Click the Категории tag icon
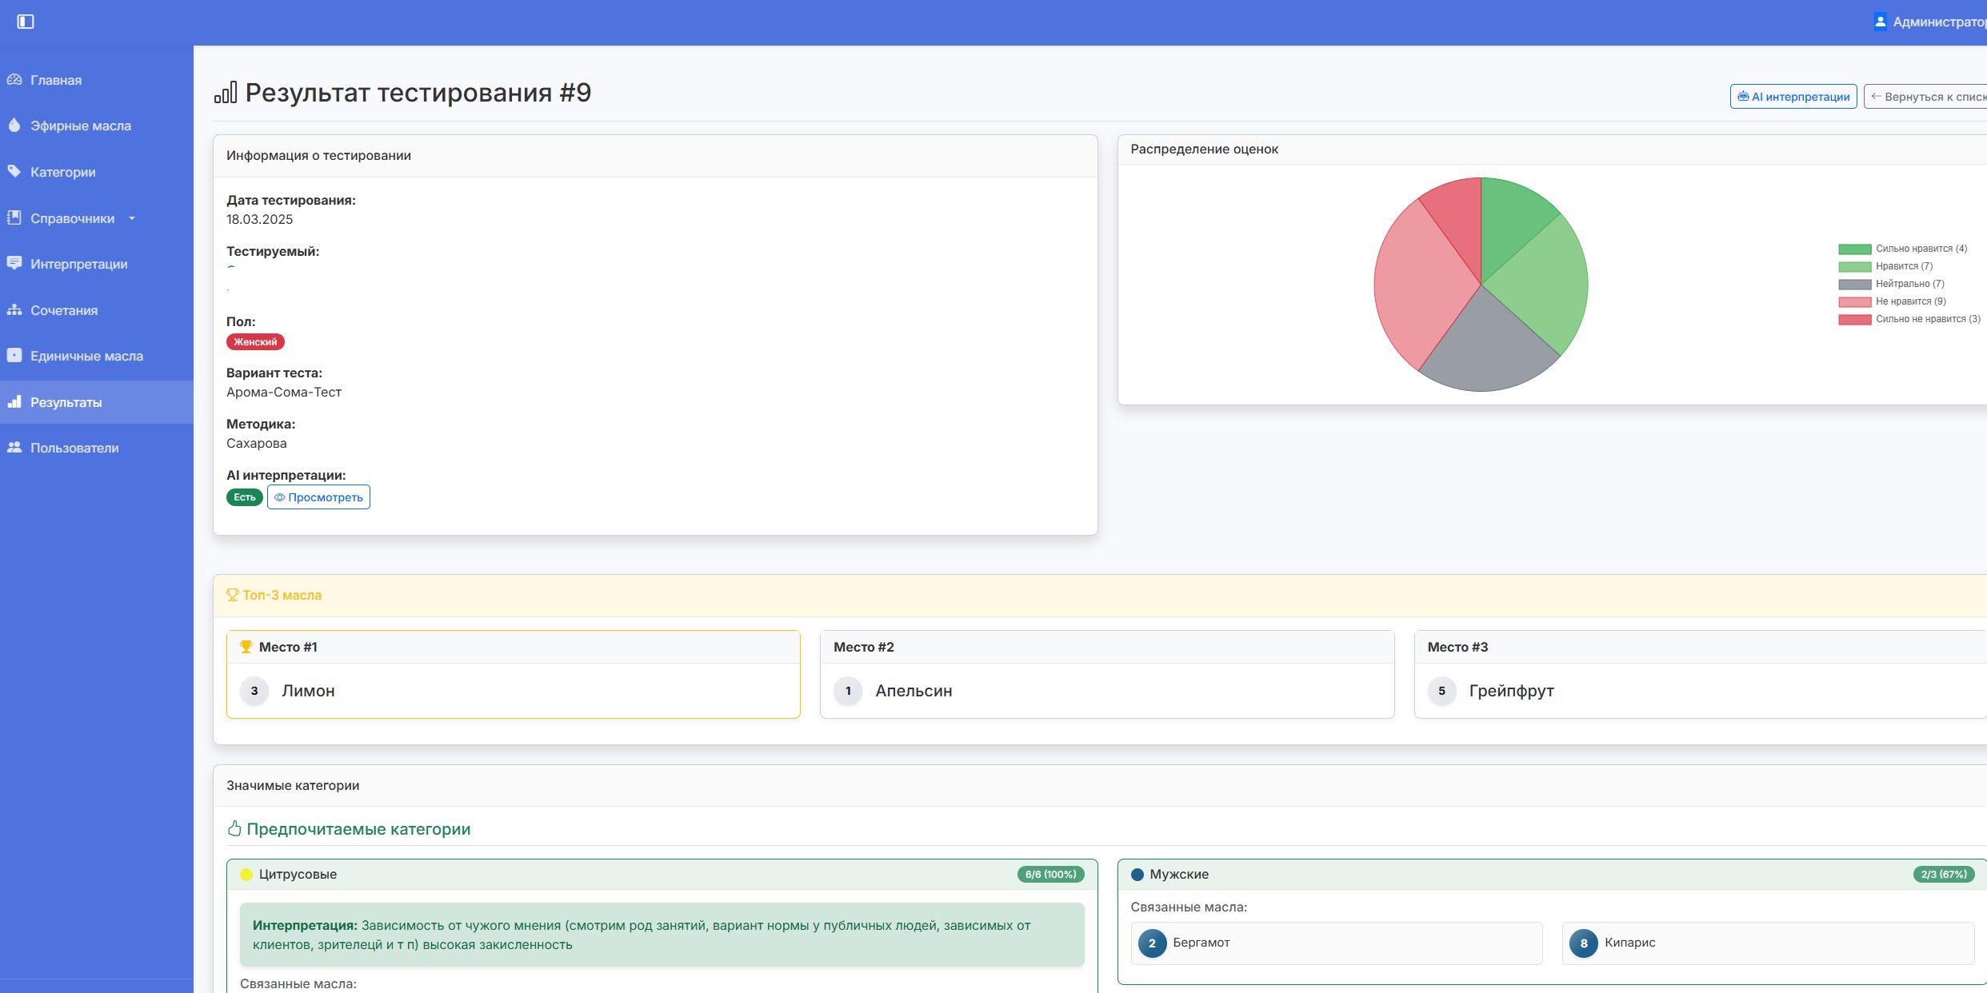The width and height of the screenshot is (1987, 993). 14,171
